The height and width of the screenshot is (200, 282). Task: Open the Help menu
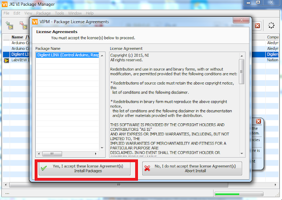[x=89, y=13]
